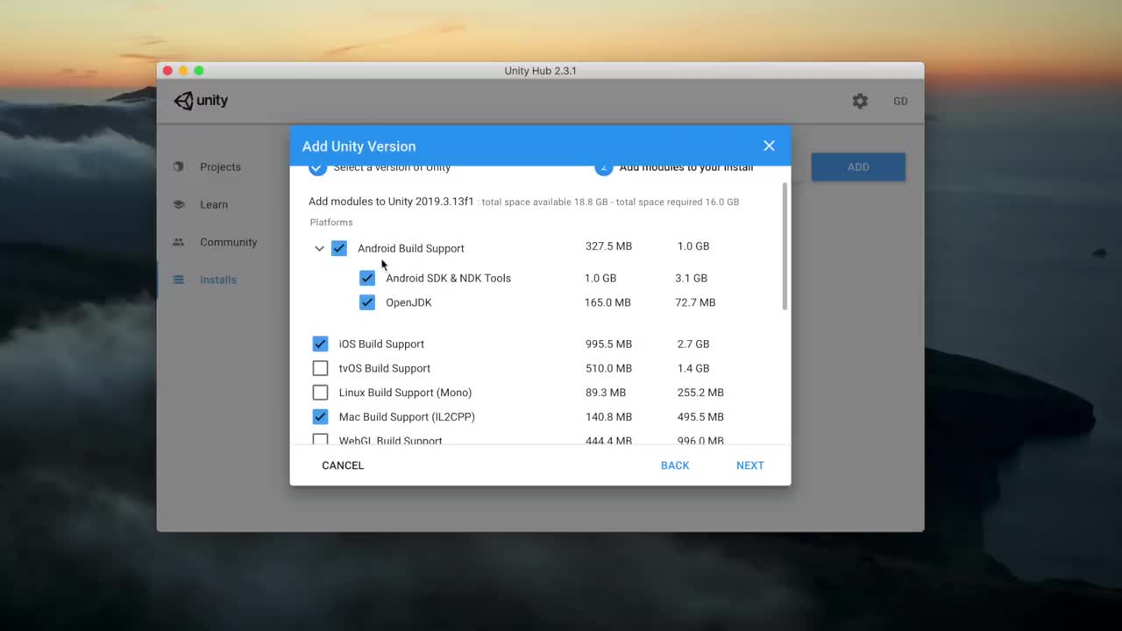The width and height of the screenshot is (1122, 631).
Task: Click the 'OpenJDK' label text
Action: click(x=408, y=302)
